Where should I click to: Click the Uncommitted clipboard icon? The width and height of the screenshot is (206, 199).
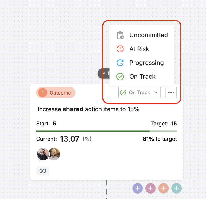(120, 35)
